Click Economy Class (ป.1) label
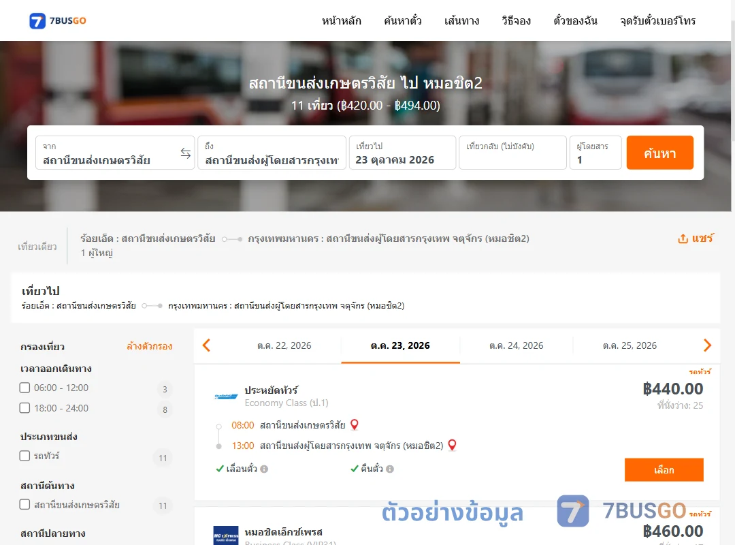735x545 pixels. point(287,403)
